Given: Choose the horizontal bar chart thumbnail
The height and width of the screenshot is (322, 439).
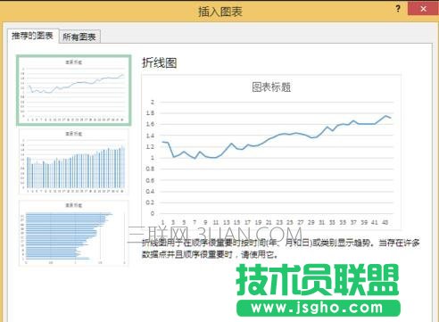Looking at the screenshot, I should (x=74, y=233).
